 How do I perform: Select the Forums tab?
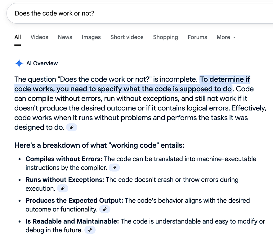197,37
